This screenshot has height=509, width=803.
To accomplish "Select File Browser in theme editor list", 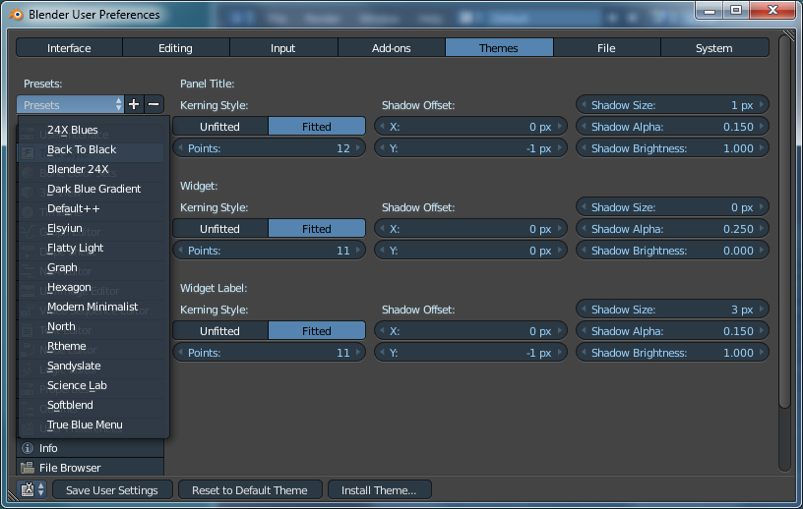I will tap(91, 468).
